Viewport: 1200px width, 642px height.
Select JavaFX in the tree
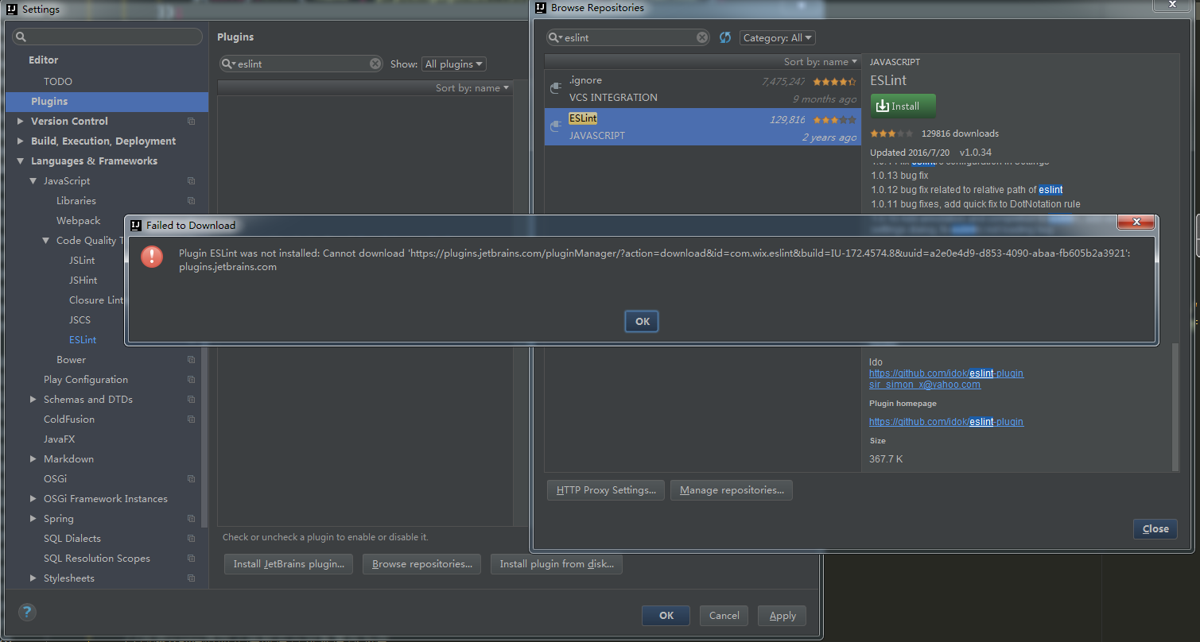tap(59, 439)
